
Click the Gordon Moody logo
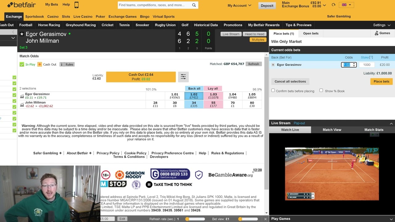tap(130, 175)
